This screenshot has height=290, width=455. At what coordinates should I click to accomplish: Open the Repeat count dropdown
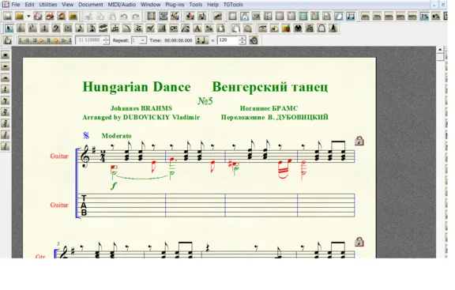click(142, 40)
